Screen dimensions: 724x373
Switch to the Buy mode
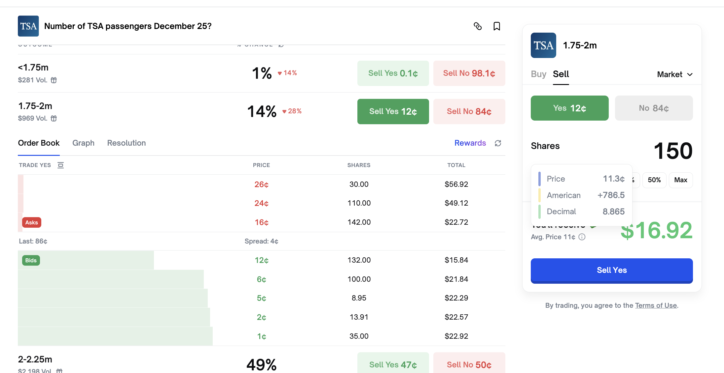[x=538, y=74]
